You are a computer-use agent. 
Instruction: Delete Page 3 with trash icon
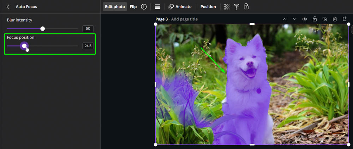click(x=335, y=19)
